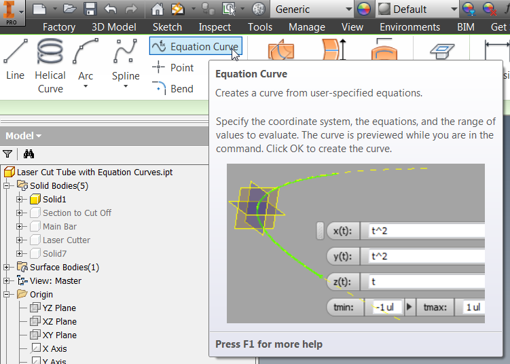Redo the last action

[131, 9]
